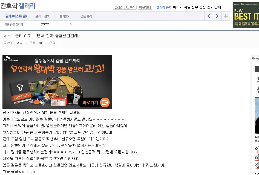The height and width of the screenshot is (175, 259).
Task: Click the plus icon in gallery bar
Action: (x=226, y=16)
